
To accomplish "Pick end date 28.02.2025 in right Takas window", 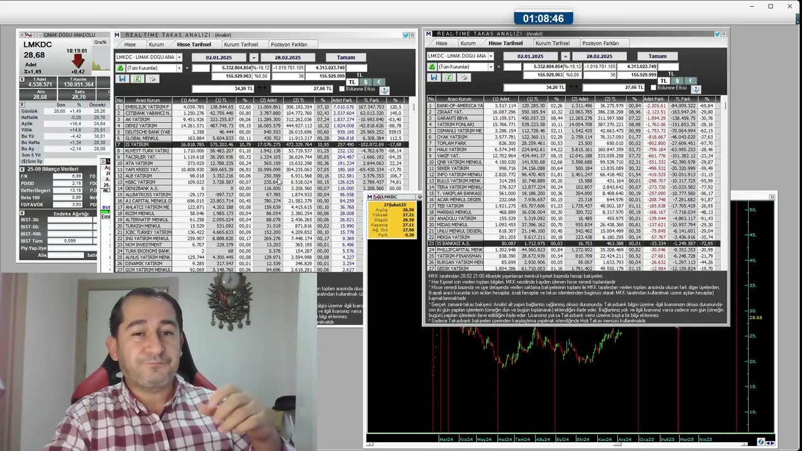I will click(x=600, y=56).
